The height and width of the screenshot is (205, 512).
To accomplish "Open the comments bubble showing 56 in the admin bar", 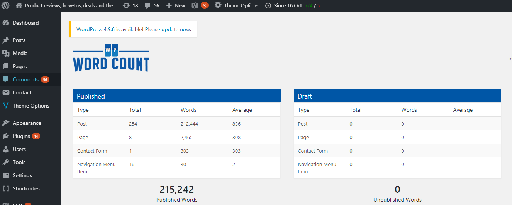I will 147,6.
